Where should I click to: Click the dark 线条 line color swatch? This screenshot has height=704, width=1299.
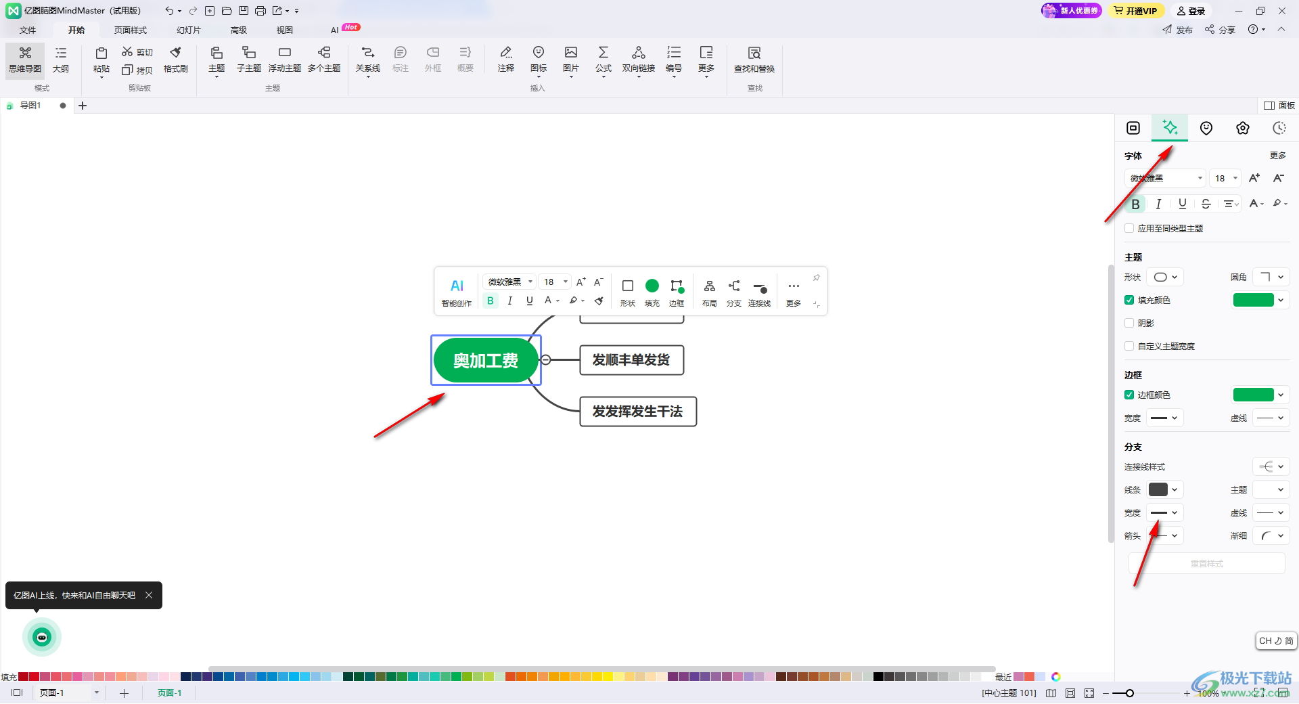1158,489
